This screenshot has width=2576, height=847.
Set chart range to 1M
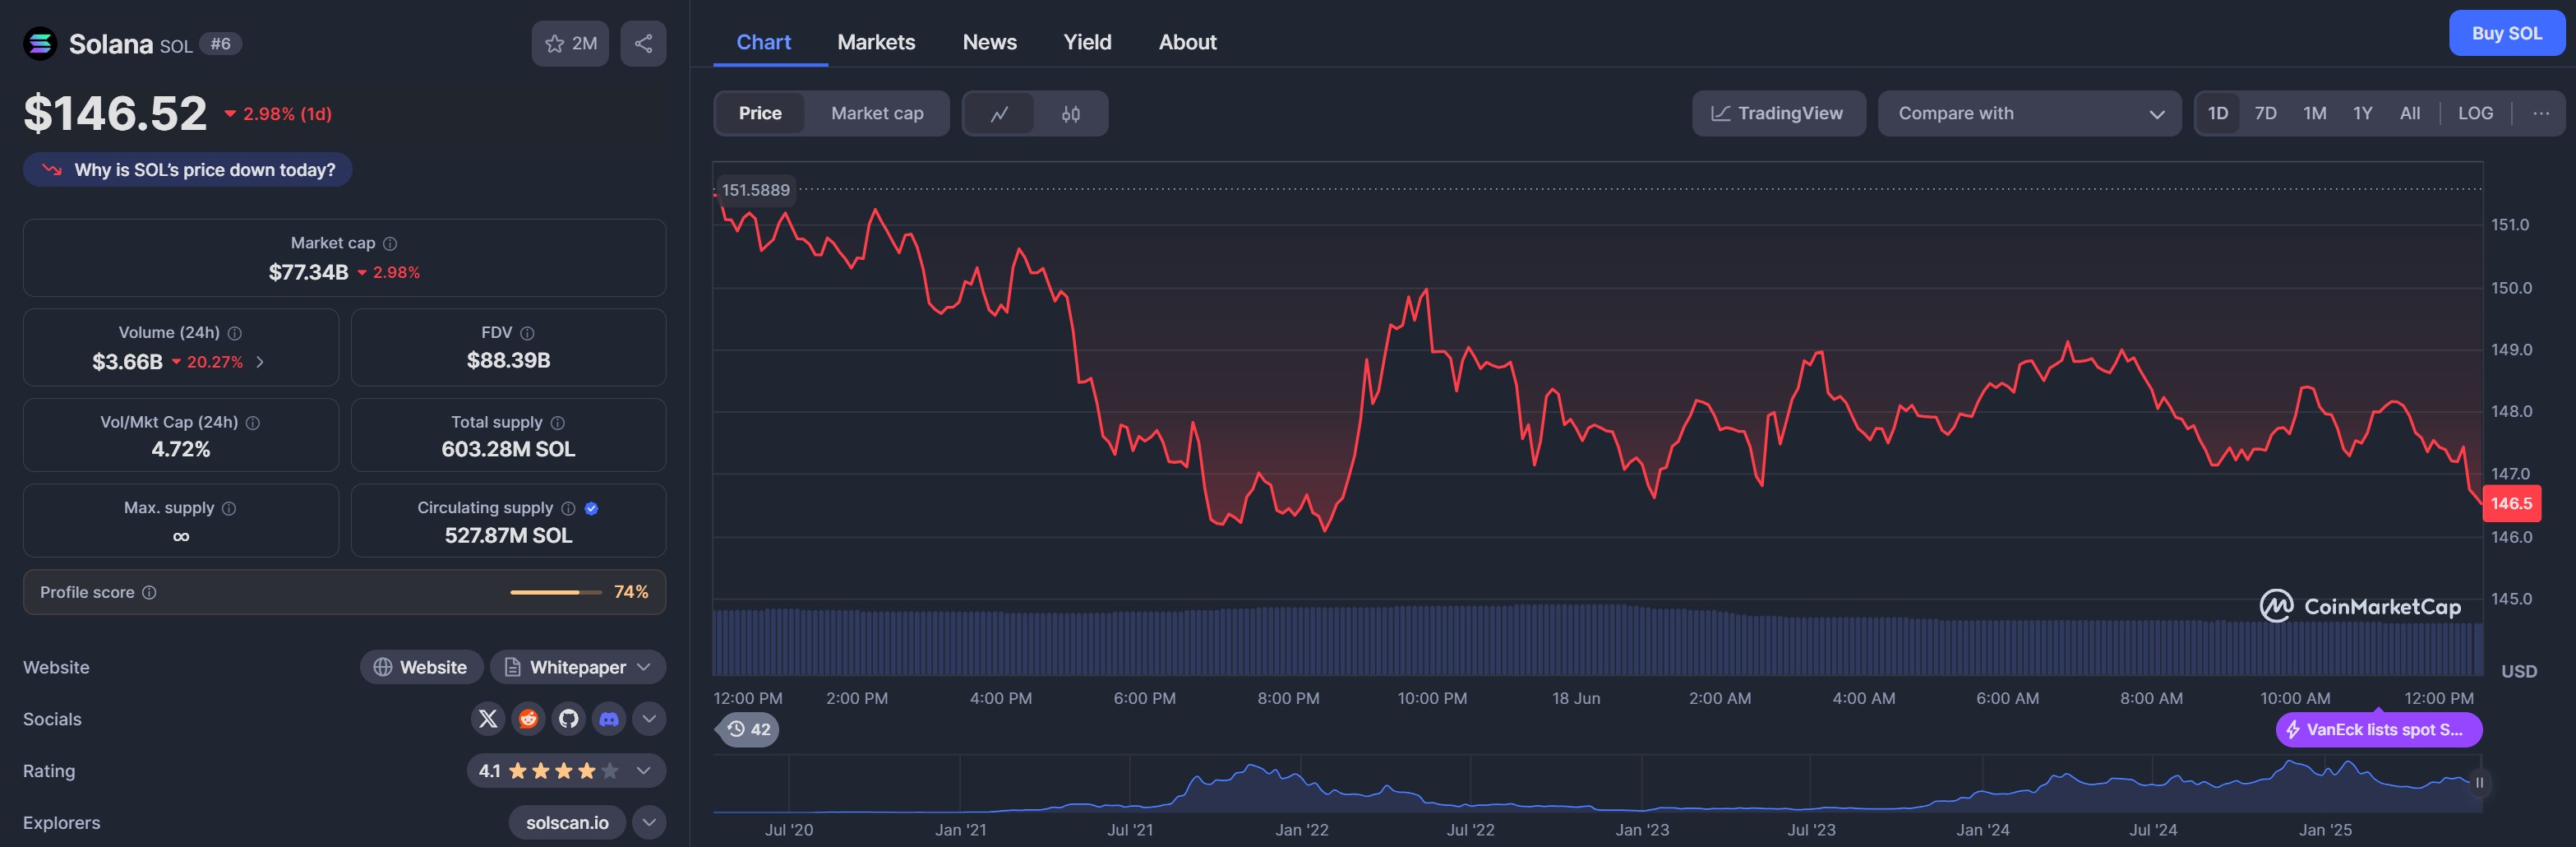pyautogui.click(x=2314, y=113)
